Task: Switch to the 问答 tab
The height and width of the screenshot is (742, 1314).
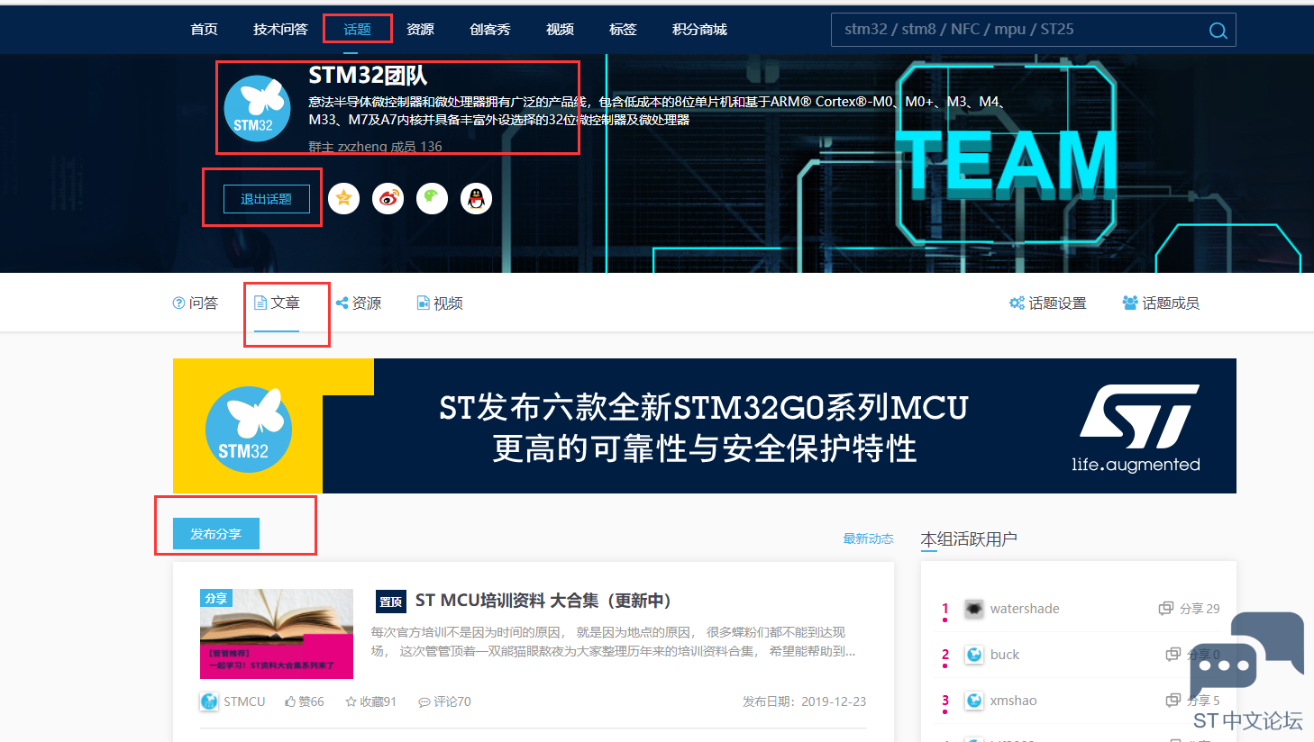Action: coord(196,303)
